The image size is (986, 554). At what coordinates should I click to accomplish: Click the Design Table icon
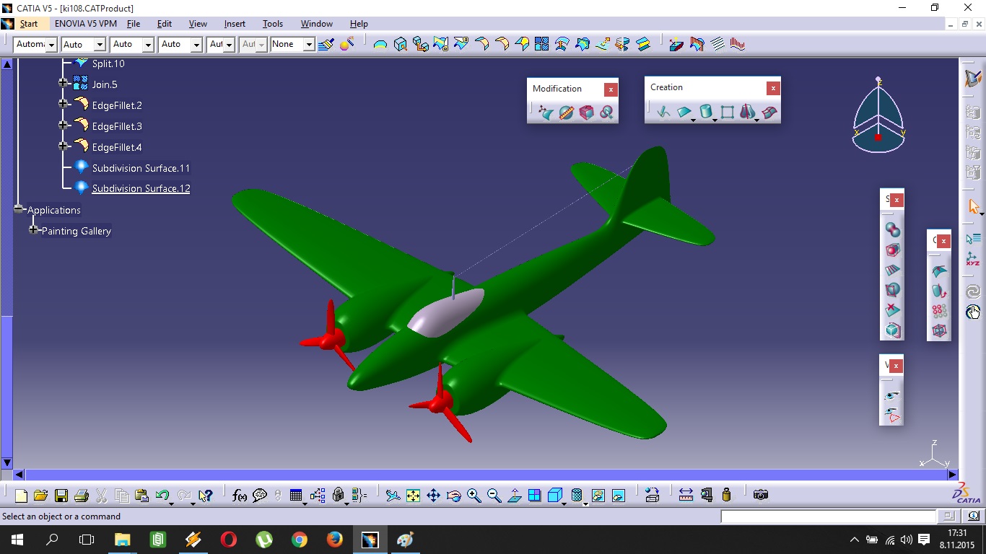pos(296,496)
